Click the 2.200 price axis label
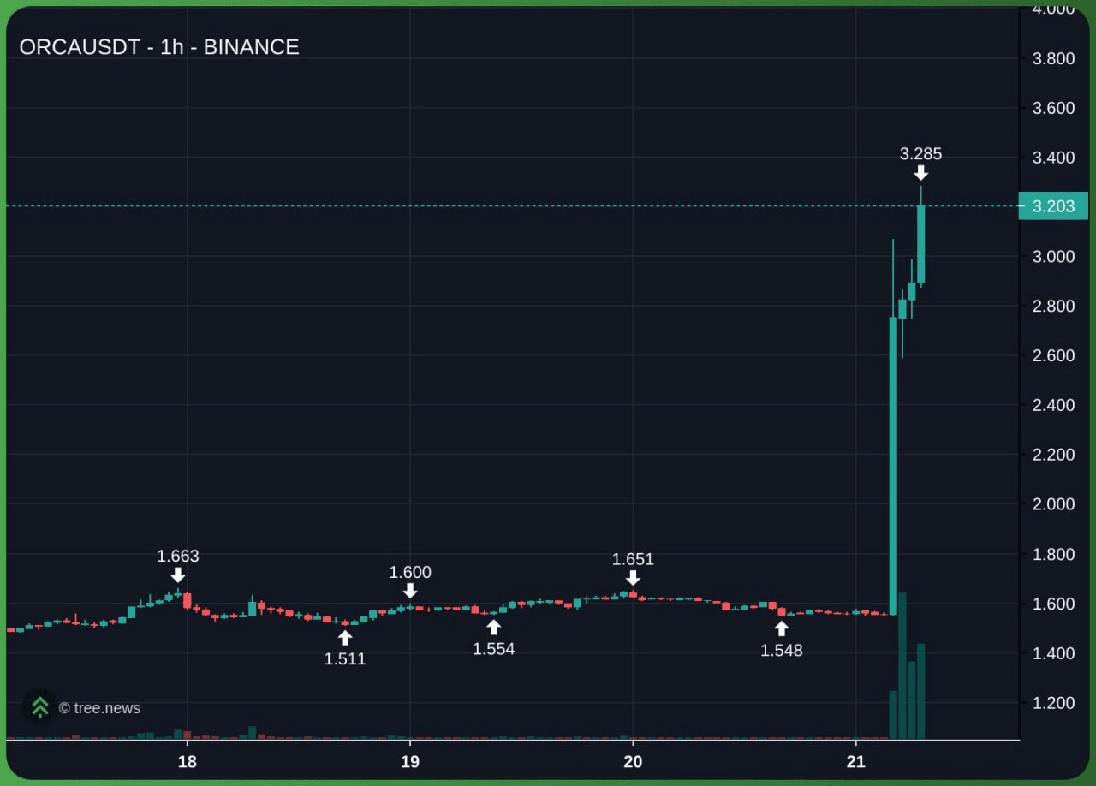Screen dimensions: 1096x786 click(x=1053, y=455)
